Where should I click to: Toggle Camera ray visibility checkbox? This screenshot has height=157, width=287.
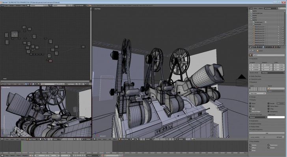250,145
